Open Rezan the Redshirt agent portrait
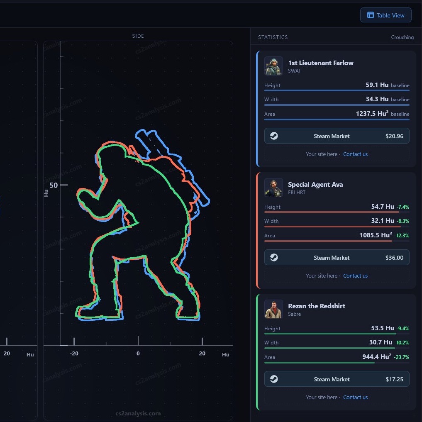Screen dimensions: 422x422 click(273, 309)
